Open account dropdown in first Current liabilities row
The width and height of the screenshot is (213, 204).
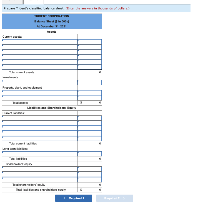pyautogui.click(x=39, y=118)
